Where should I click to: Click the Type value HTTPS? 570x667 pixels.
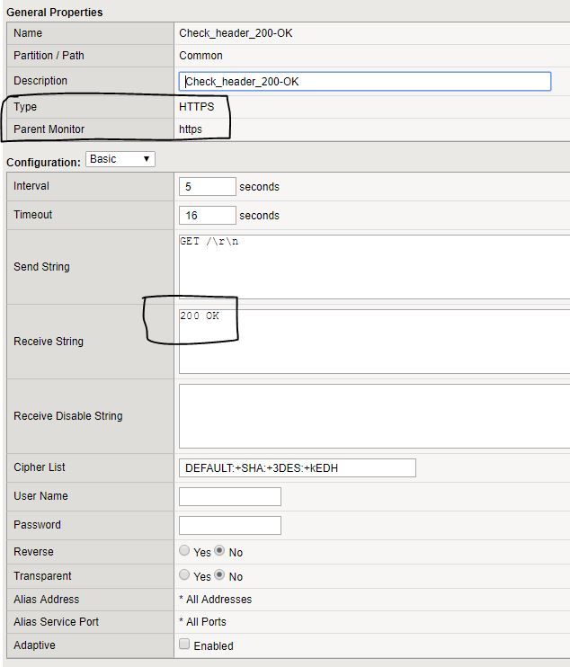[196, 107]
